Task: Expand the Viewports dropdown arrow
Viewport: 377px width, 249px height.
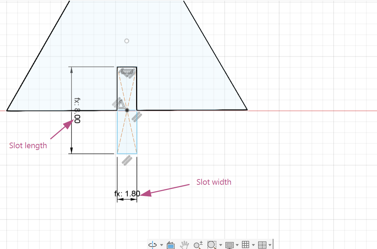Action: [x=270, y=245]
